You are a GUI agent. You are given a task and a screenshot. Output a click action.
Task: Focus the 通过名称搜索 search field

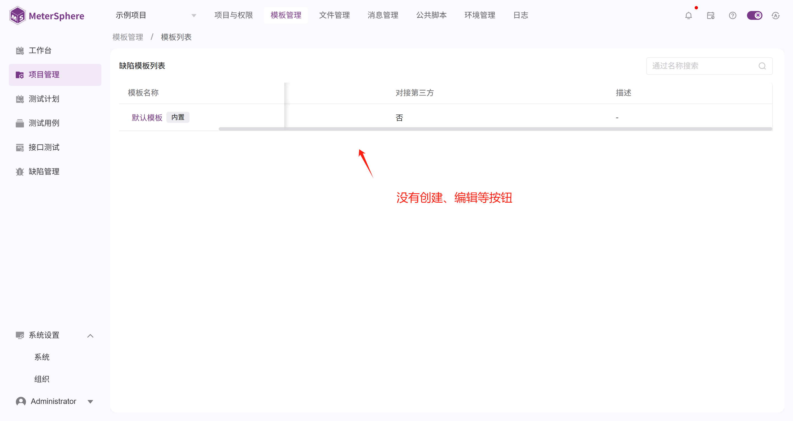tap(709, 66)
